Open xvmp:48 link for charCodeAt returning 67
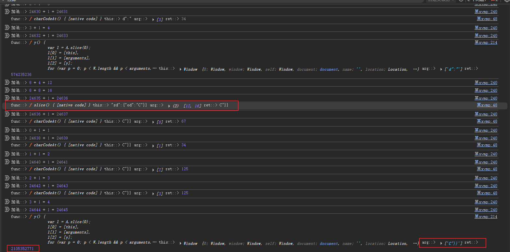Screen dimensions: 510x252 coord(487,121)
